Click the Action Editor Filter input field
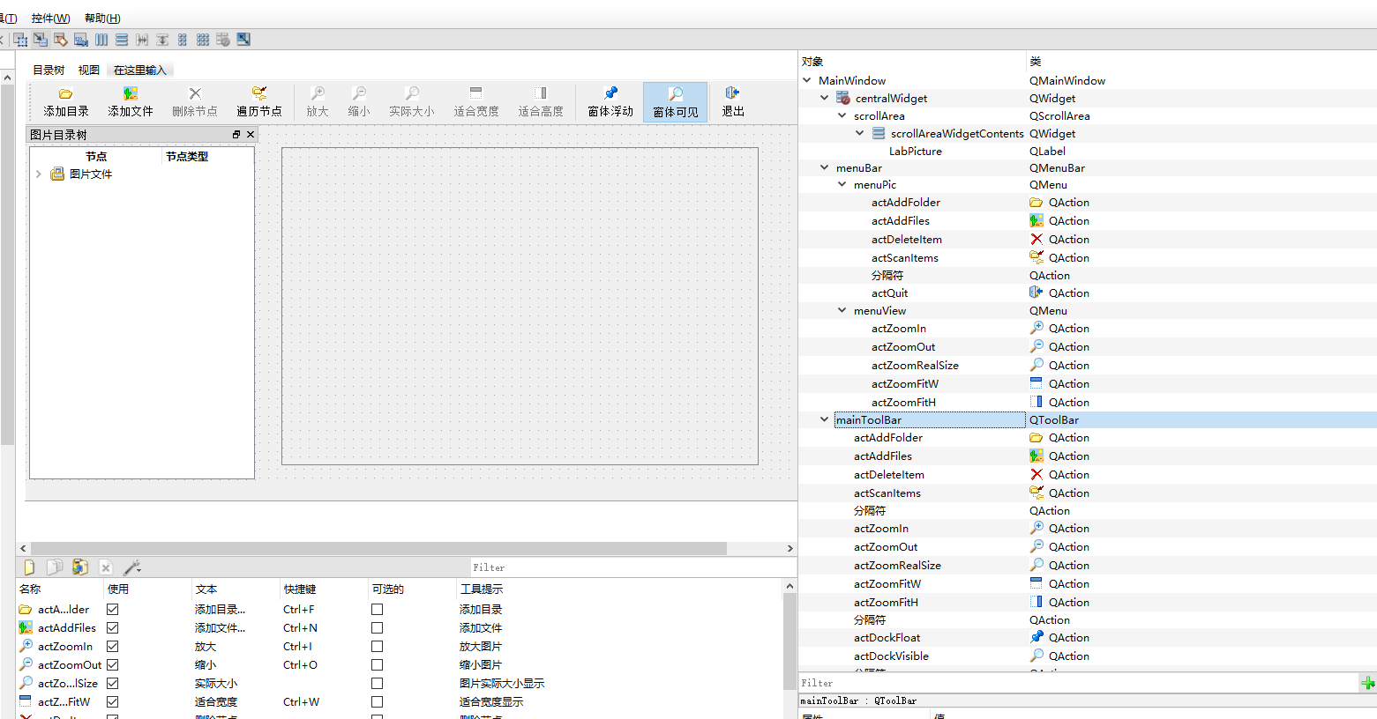 pyautogui.click(x=617, y=567)
